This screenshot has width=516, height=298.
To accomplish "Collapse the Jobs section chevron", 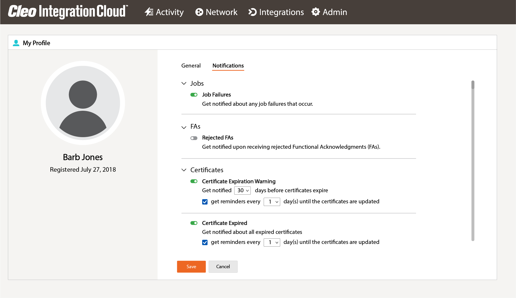I will click(x=184, y=83).
